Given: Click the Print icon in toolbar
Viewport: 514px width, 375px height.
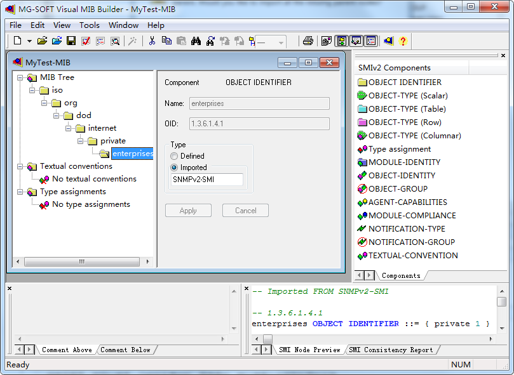Looking at the screenshot, I should coord(308,41).
